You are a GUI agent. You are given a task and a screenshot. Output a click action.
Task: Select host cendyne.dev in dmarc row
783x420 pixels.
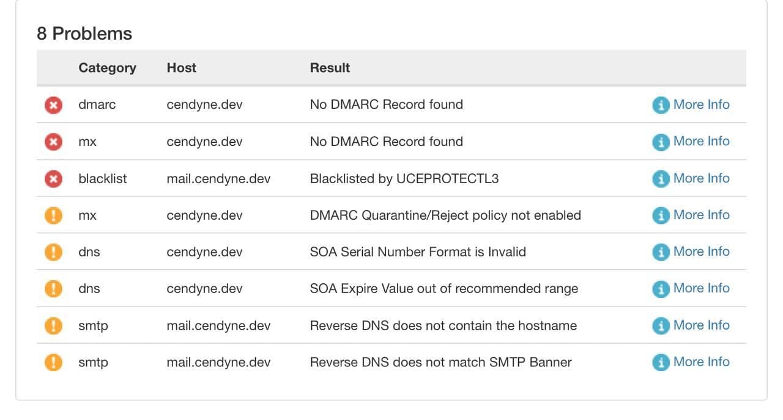(204, 104)
